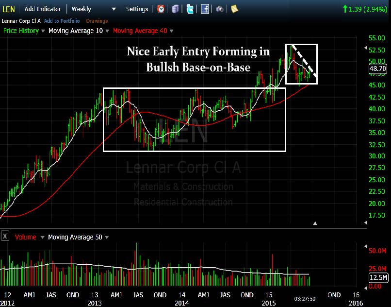
Task: Click the 25.0M volume axis label
Action: pos(377,269)
